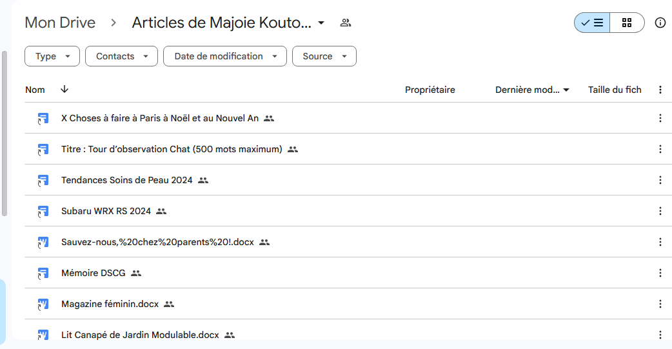The height and width of the screenshot is (349, 672).
Task: Go back to Mon Drive breadcrumb
Action: (60, 23)
